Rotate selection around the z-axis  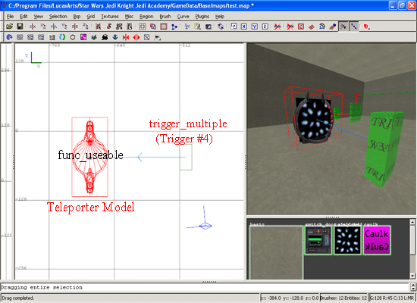click(x=86, y=27)
